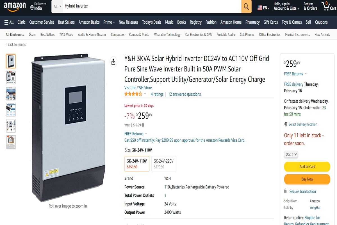Select the second product thumbnail

click(x=11, y=77)
